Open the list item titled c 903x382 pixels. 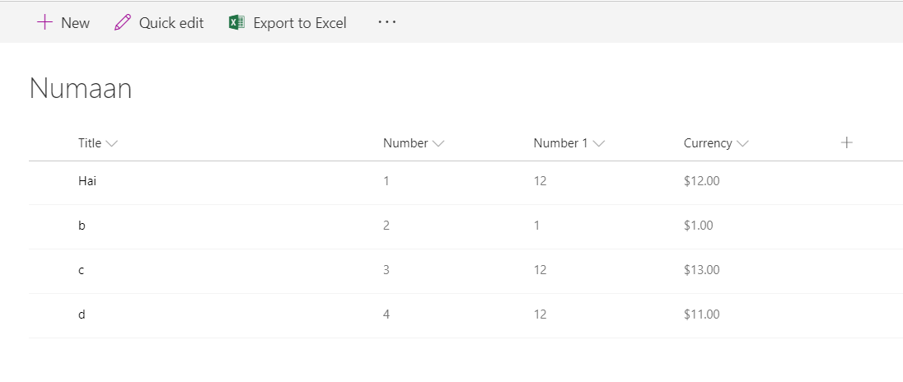click(x=81, y=270)
